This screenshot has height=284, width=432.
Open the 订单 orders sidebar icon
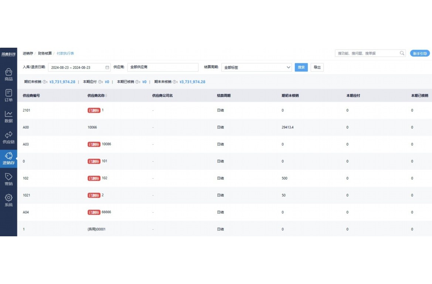click(8, 95)
